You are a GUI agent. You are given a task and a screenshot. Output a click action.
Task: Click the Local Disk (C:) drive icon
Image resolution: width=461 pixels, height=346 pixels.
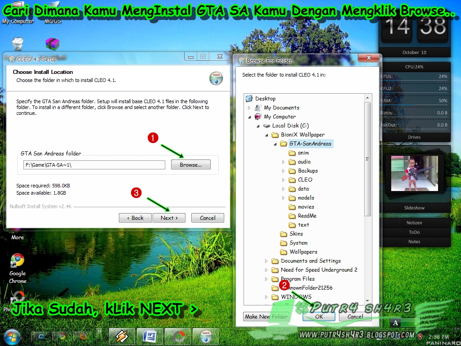click(x=267, y=126)
